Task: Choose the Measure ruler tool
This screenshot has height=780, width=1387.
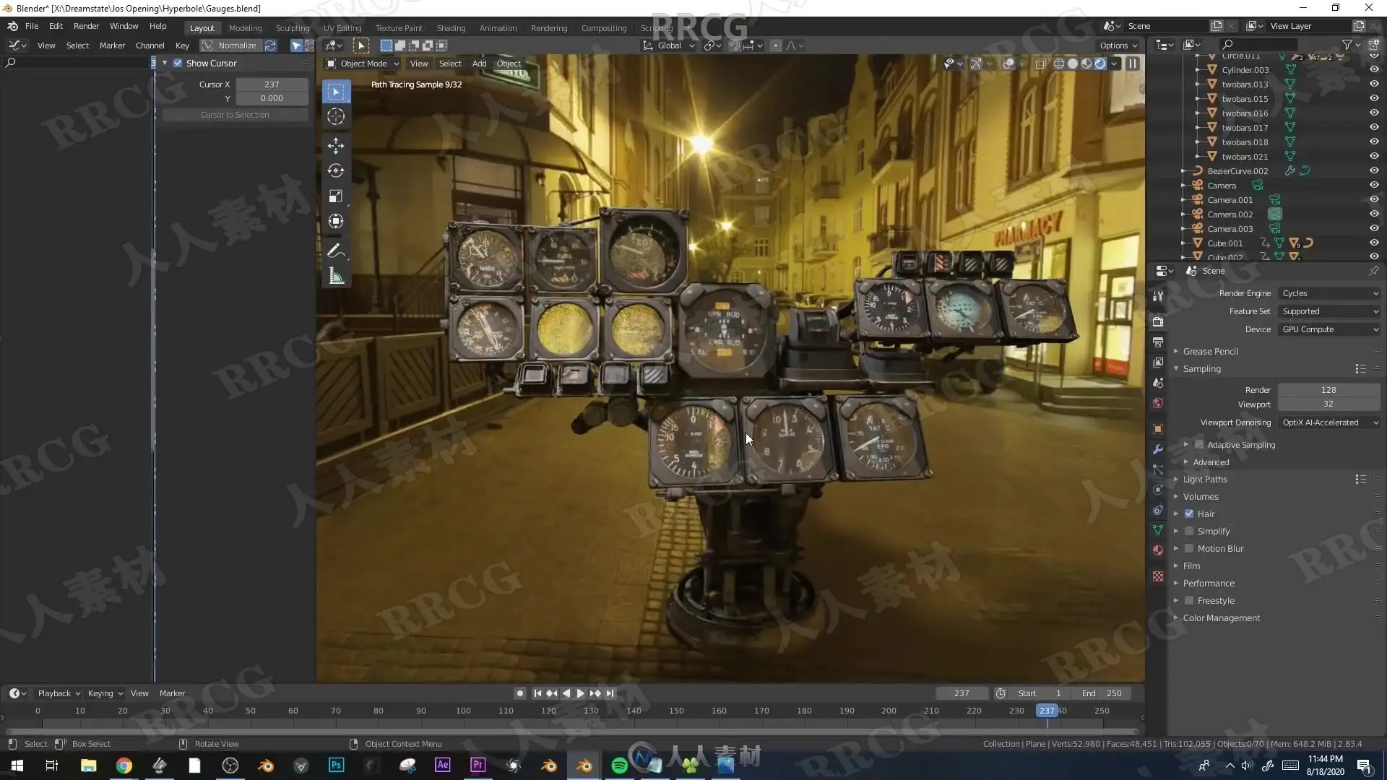Action: [336, 276]
